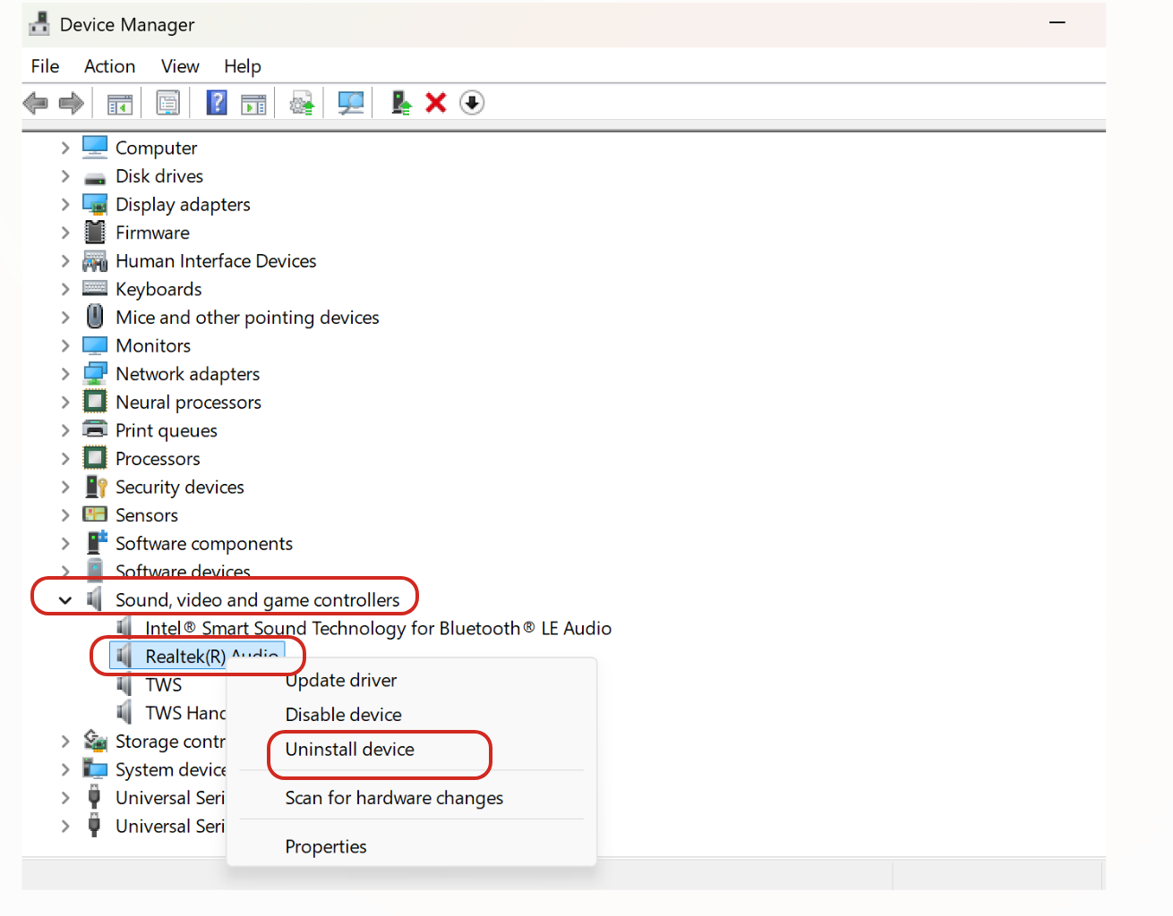Minimize the Device Manager window

tap(1057, 23)
